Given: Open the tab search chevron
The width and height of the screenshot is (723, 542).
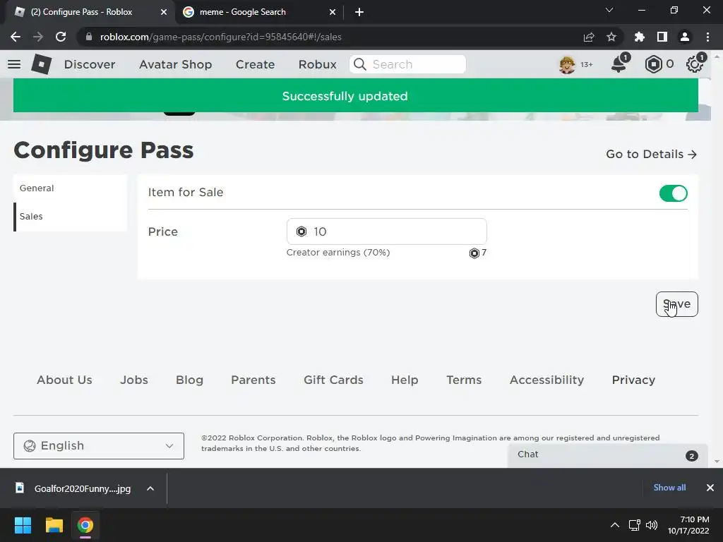Looking at the screenshot, I should [x=609, y=10].
